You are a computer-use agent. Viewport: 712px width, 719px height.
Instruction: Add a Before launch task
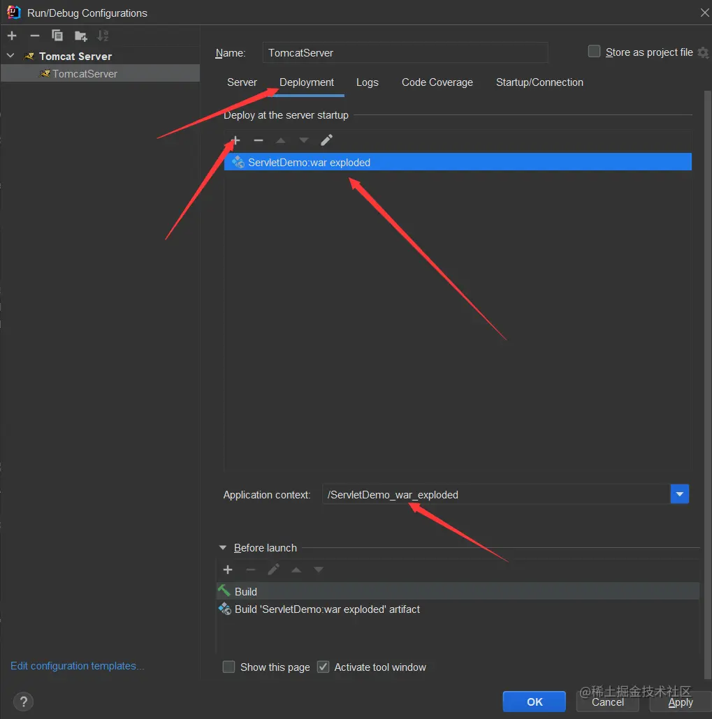(228, 570)
